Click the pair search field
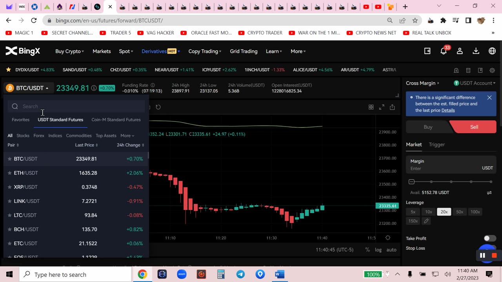Image resolution: width=502 pixels, height=282 pixels. (76, 107)
